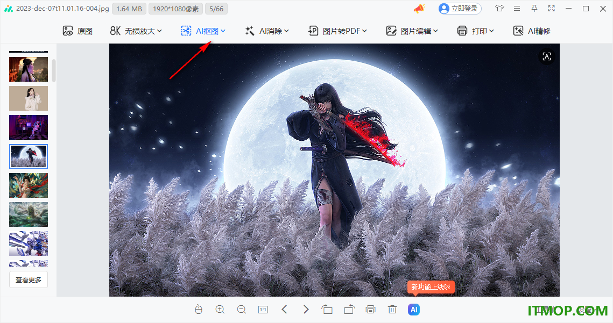Select the beige background woman thumbnail
The image size is (613, 323).
pos(29,98)
